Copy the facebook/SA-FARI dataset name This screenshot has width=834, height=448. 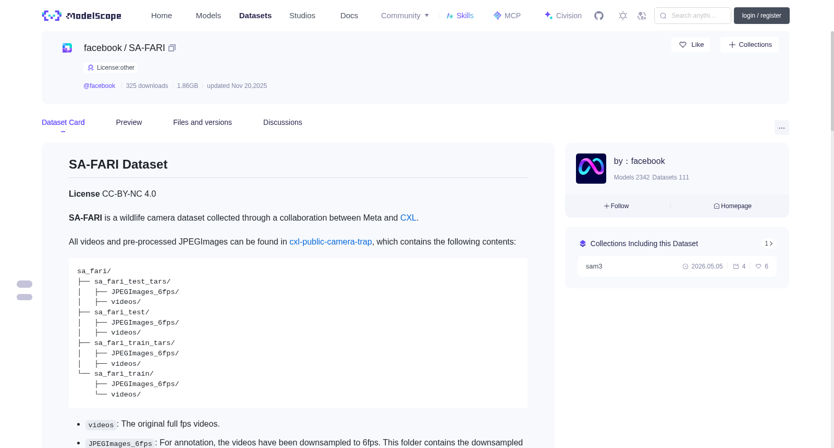pyautogui.click(x=172, y=48)
